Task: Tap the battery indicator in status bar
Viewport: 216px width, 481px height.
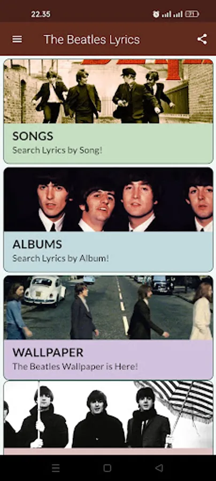Action: [192, 14]
